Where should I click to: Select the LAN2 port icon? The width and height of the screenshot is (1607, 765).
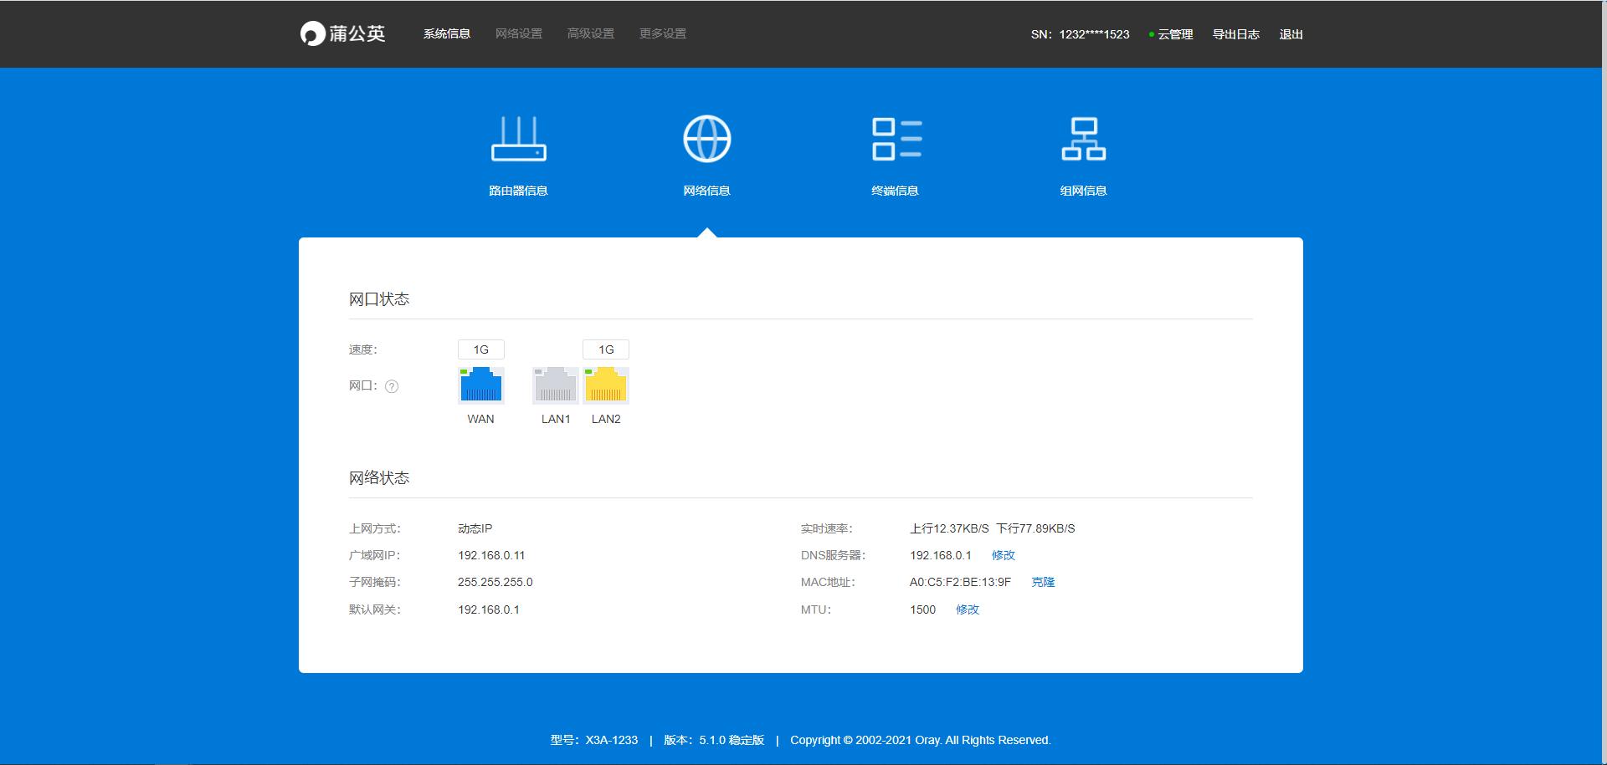pos(606,385)
